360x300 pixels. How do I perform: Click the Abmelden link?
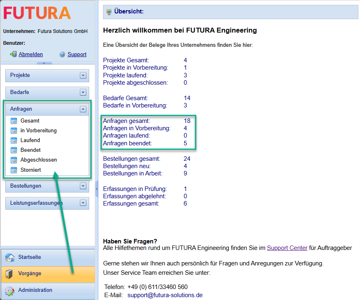pyautogui.click(x=31, y=54)
